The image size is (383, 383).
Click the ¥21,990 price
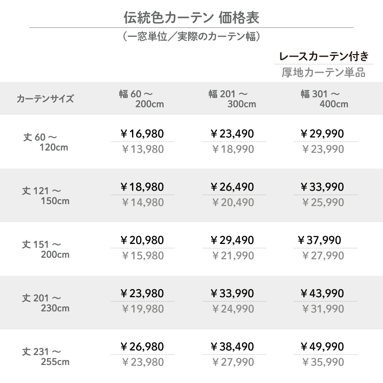pos(233,256)
